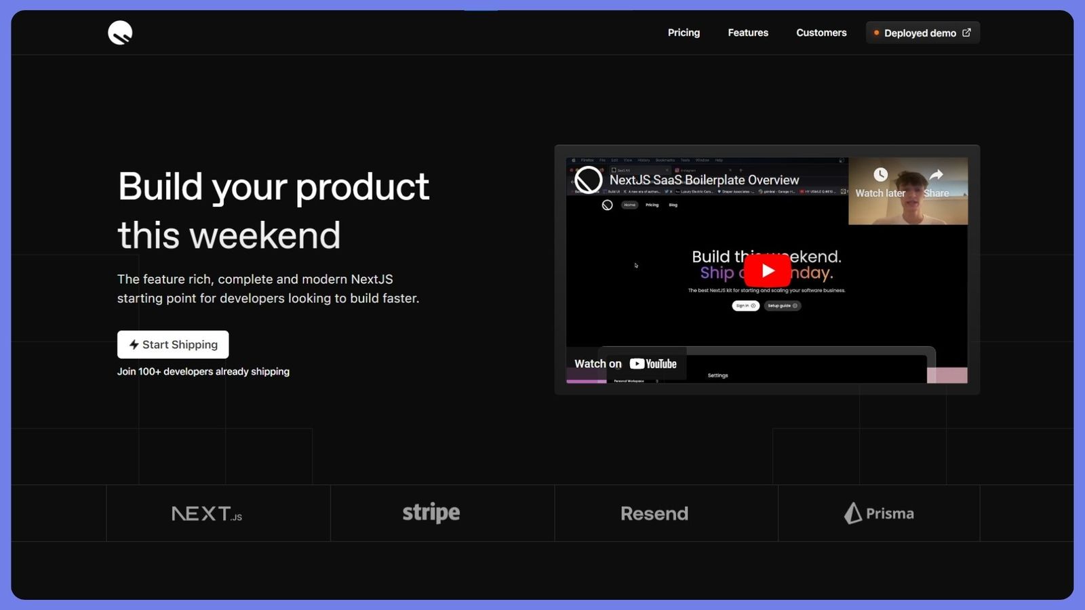Open the NextJS SaaS Boilerplate Overview title

pyautogui.click(x=704, y=180)
